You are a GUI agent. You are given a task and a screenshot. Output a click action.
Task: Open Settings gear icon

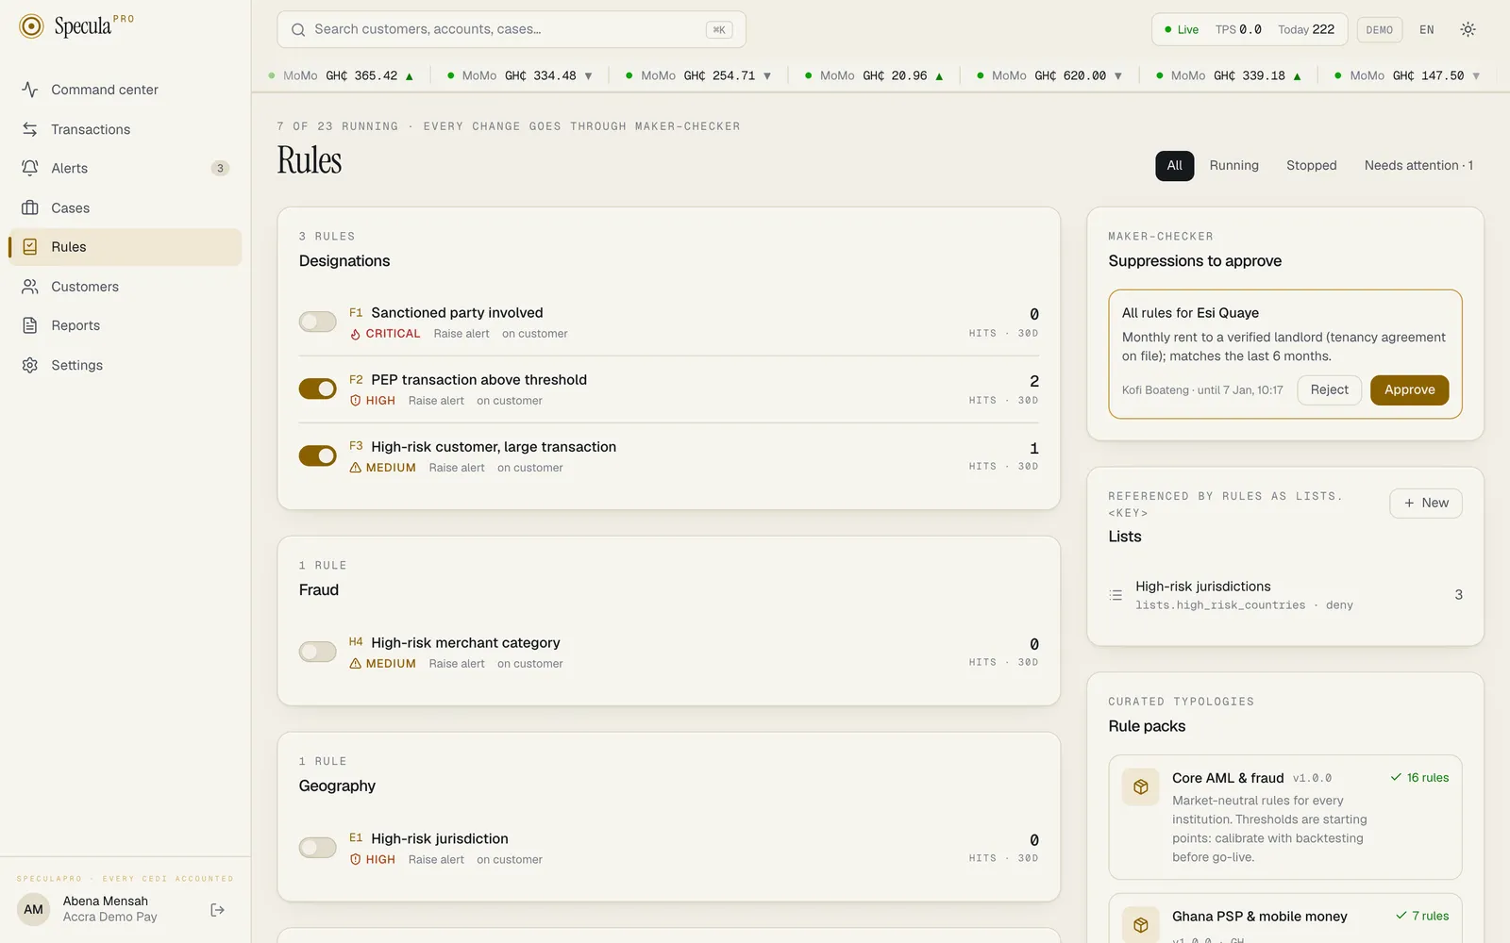(x=30, y=365)
